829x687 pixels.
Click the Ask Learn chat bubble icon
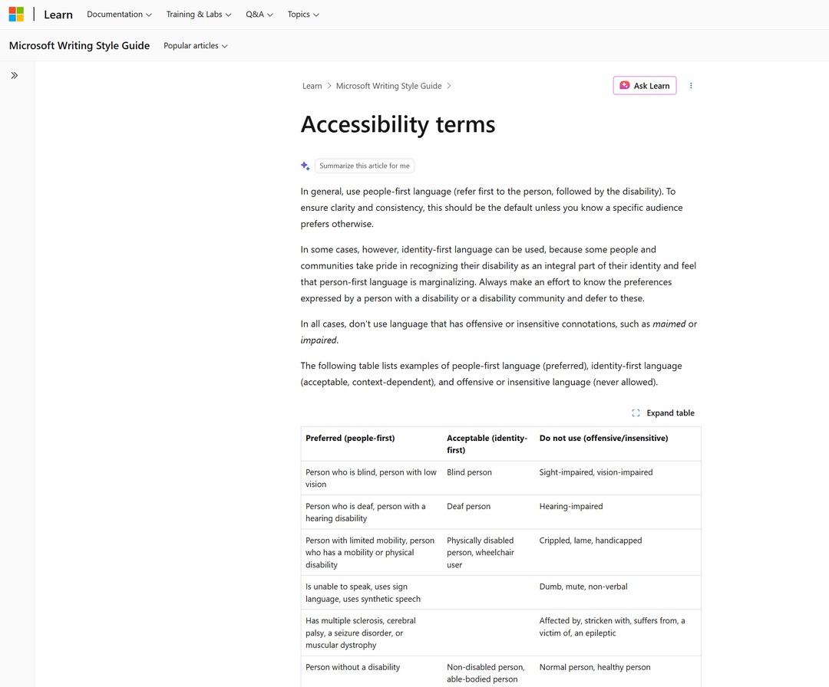click(624, 86)
